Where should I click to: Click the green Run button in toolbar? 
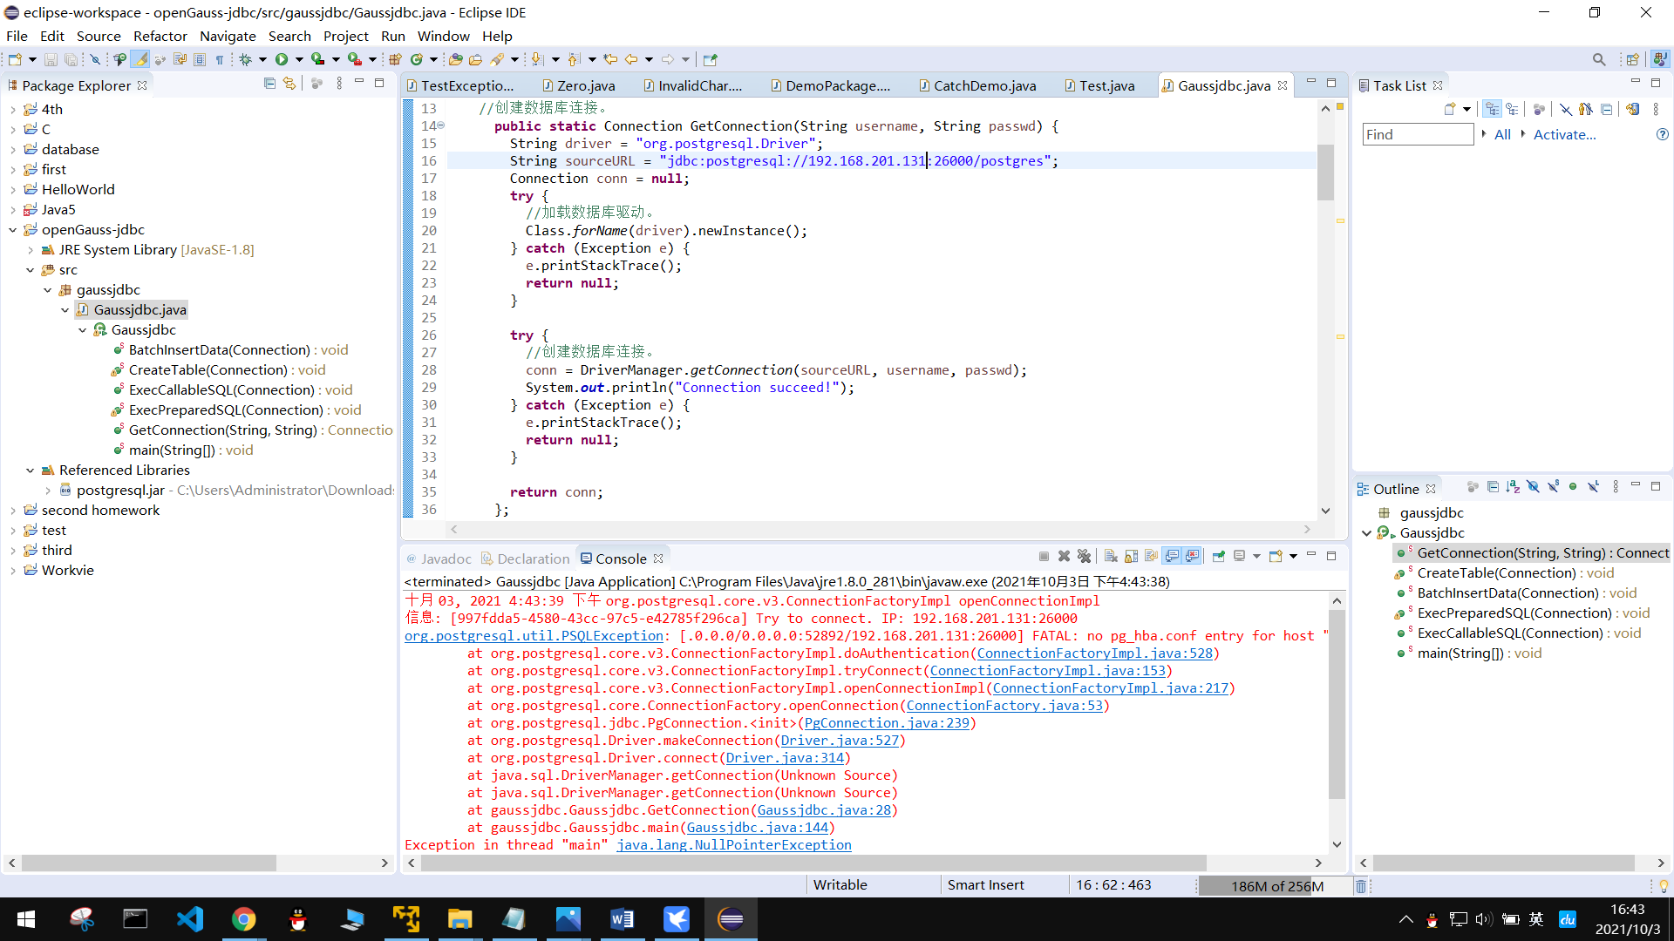tap(281, 59)
